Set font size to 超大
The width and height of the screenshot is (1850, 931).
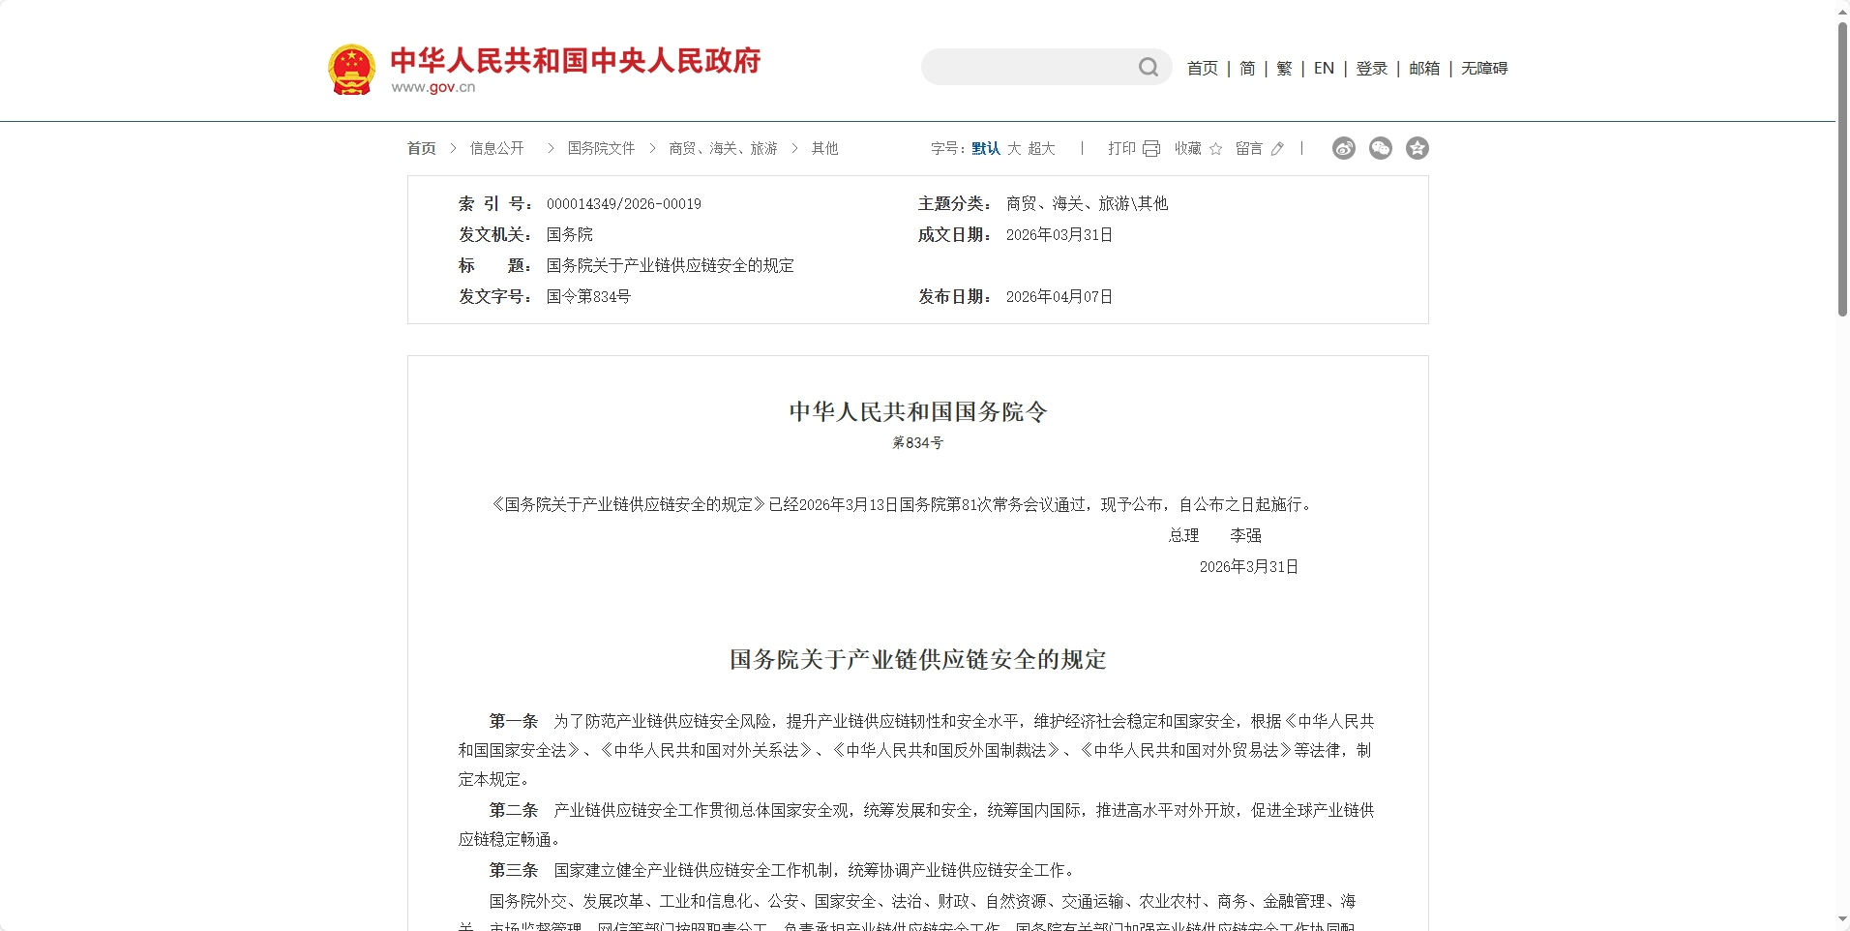pyautogui.click(x=1041, y=148)
